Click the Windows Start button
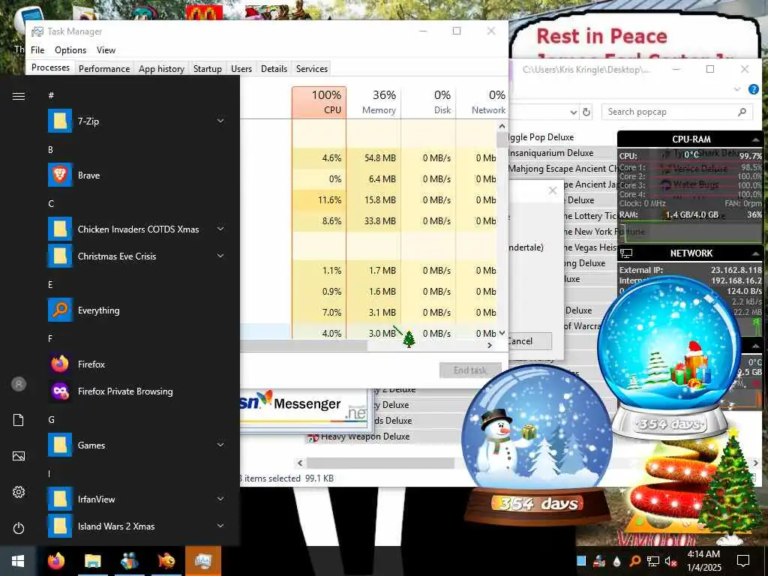 click(18, 561)
